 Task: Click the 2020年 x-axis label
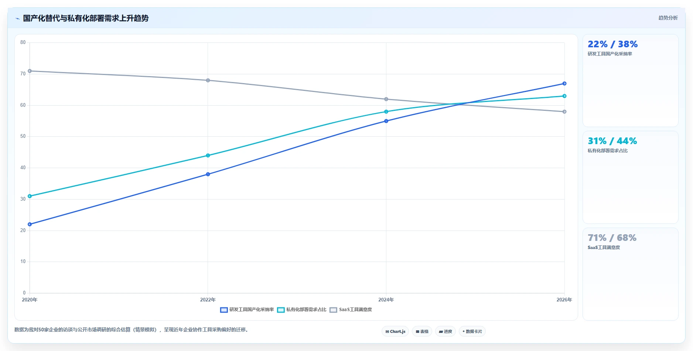(30, 300)
